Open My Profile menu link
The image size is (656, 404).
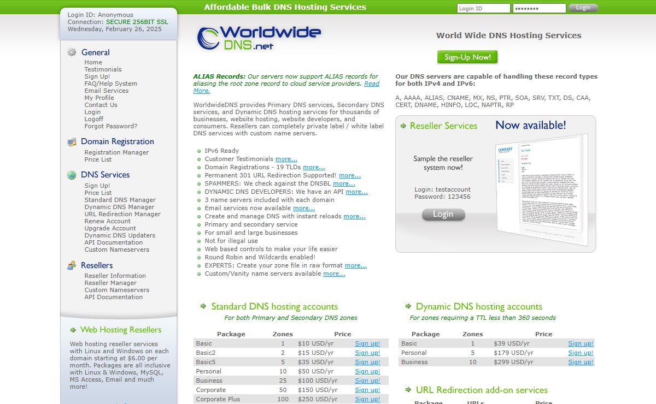(x=99, y=98)
